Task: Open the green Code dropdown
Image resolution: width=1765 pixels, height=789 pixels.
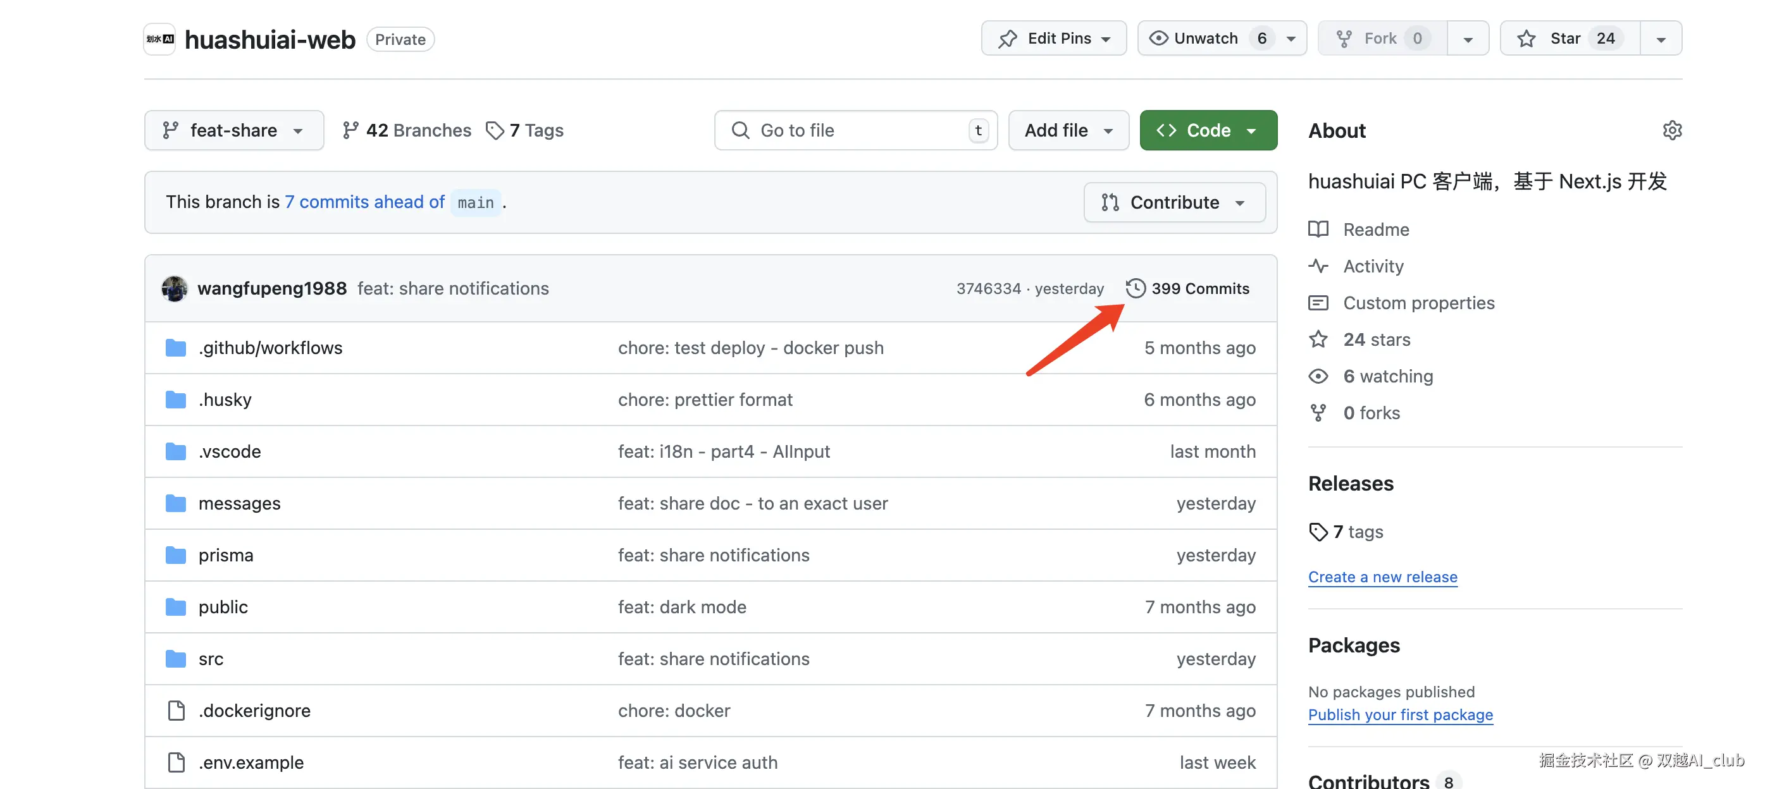Action: point(1208,130)
